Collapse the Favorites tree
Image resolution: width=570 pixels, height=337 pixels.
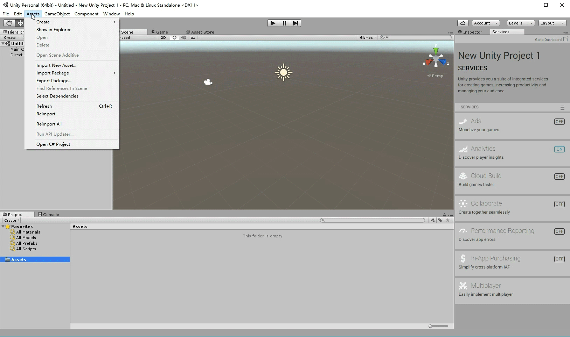click(x=3, y=227)
